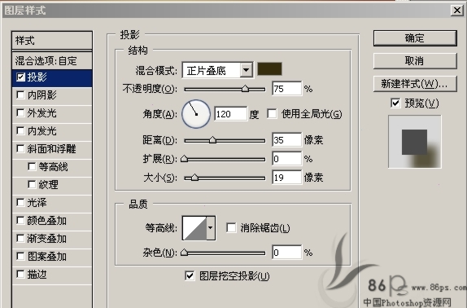Enable the 等高线 sub-option checkbox
This screenshot has height=308, width=467.
click(x=32, y=167)
